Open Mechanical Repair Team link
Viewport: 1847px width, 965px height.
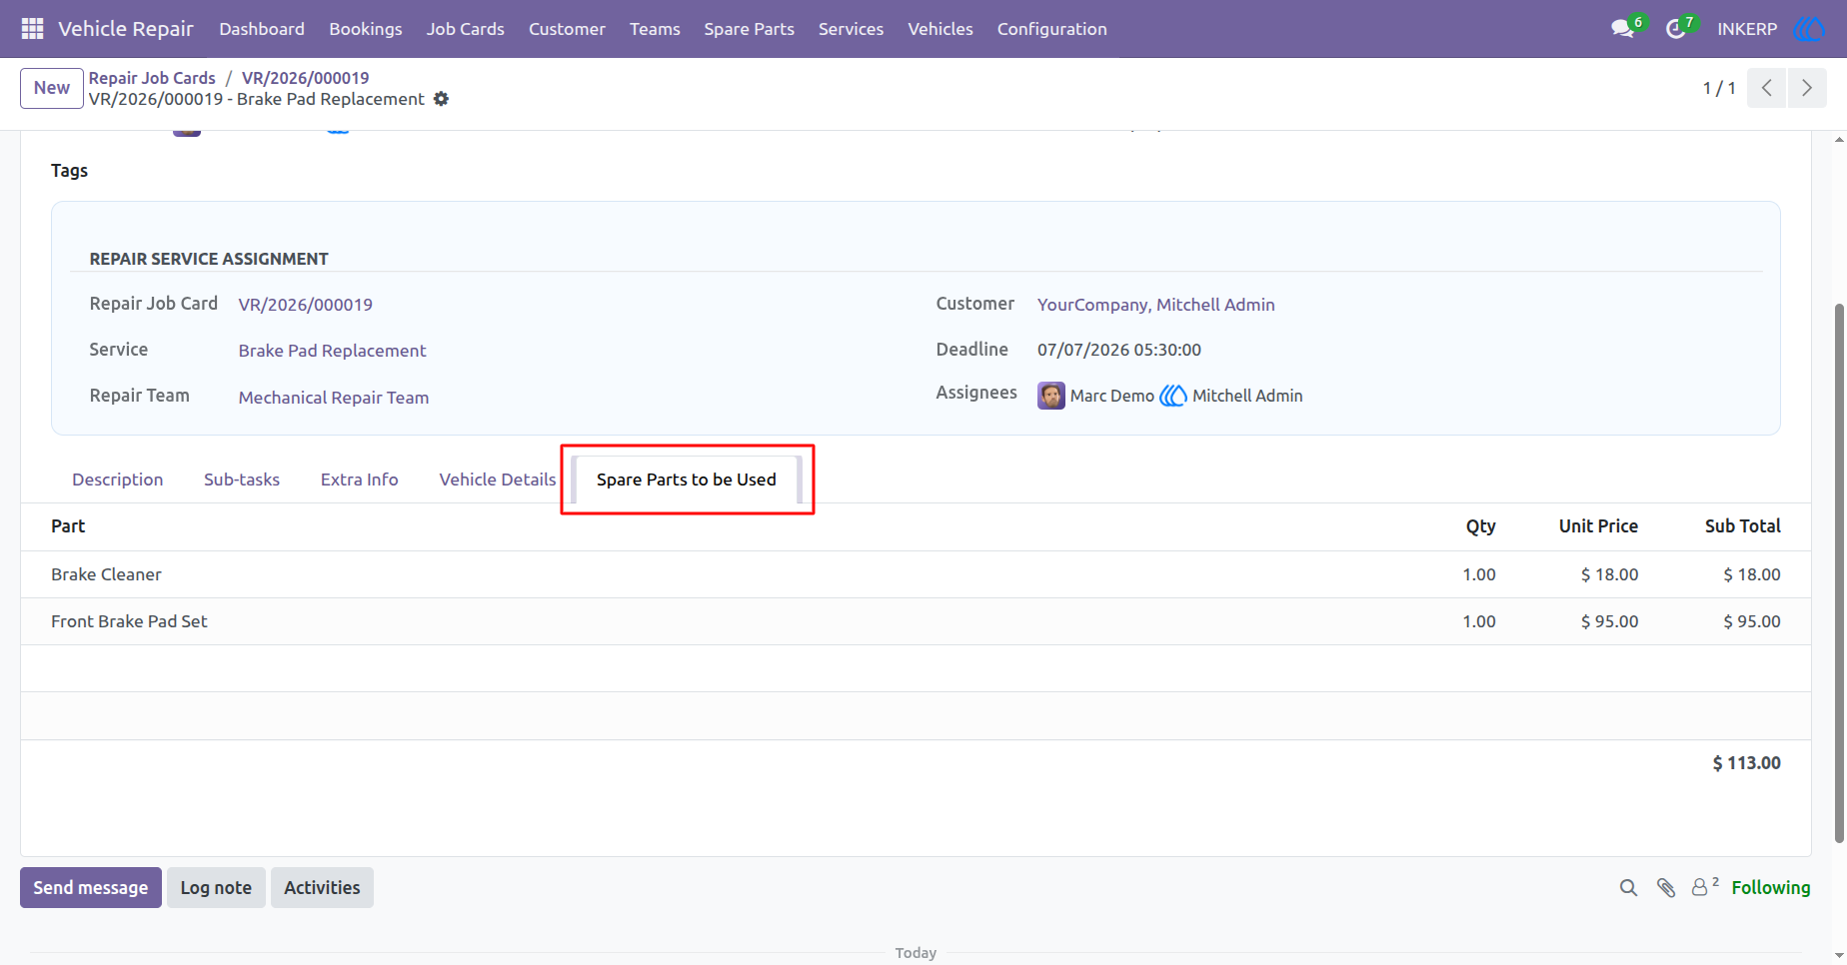coord(334,398)
